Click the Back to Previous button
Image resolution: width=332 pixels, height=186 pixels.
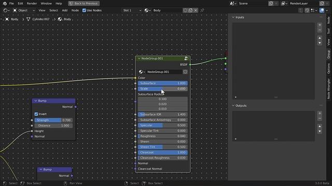84,4
